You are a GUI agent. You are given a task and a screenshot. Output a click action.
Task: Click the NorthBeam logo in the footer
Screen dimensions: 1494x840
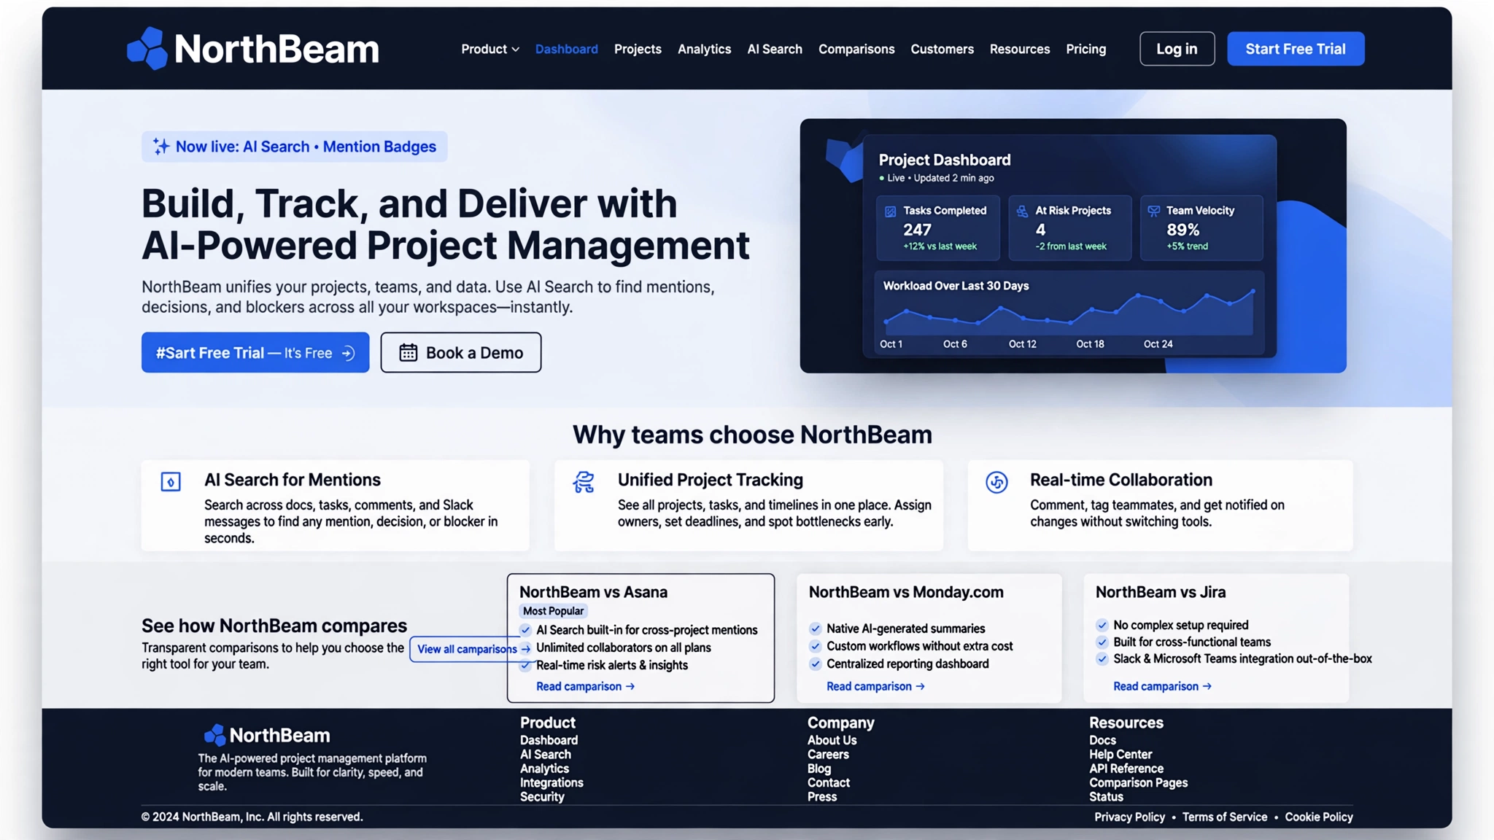click(266, 735)
